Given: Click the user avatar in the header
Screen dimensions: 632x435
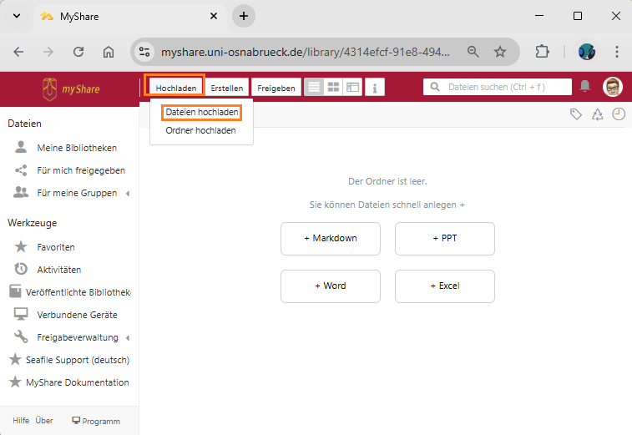Looking at the screenshot, I should point(613,86).
